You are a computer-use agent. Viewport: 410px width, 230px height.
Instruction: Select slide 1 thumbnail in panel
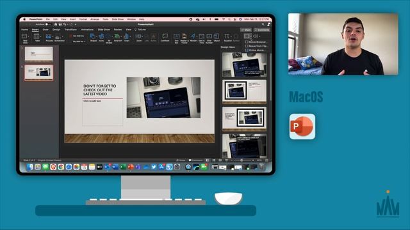[x=38, y=54]
